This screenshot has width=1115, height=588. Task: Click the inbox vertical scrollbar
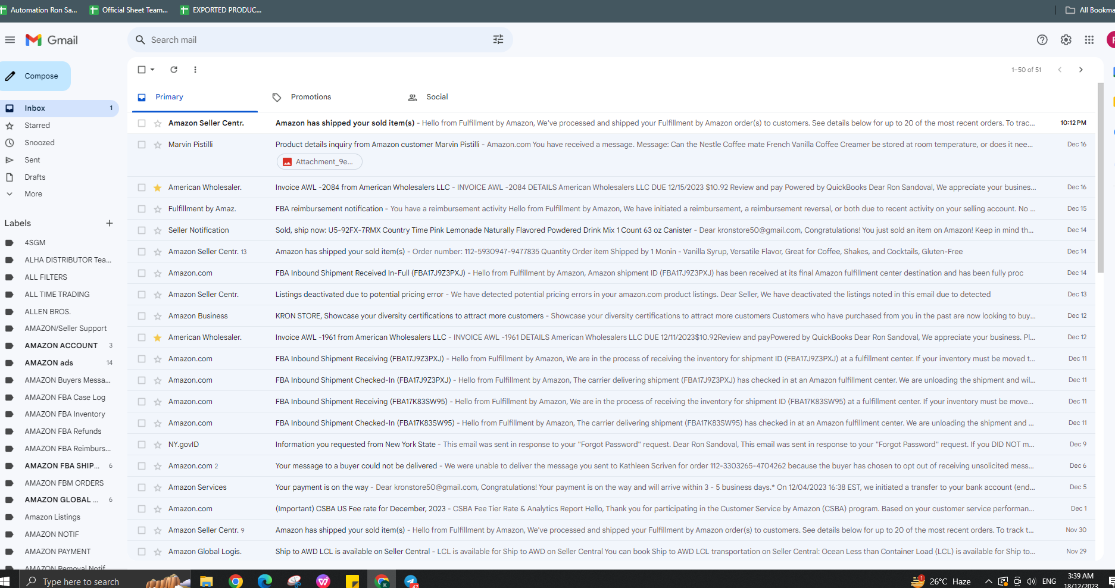click(x=1101, y=179)
